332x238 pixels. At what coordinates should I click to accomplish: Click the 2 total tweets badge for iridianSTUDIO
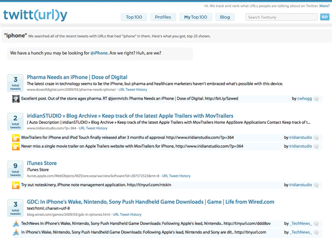pos(16,122)
